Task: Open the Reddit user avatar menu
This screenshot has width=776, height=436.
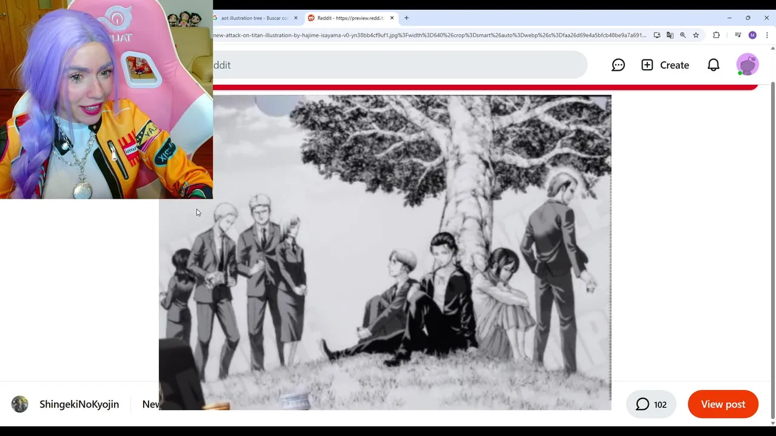Action: pos(748,65)
